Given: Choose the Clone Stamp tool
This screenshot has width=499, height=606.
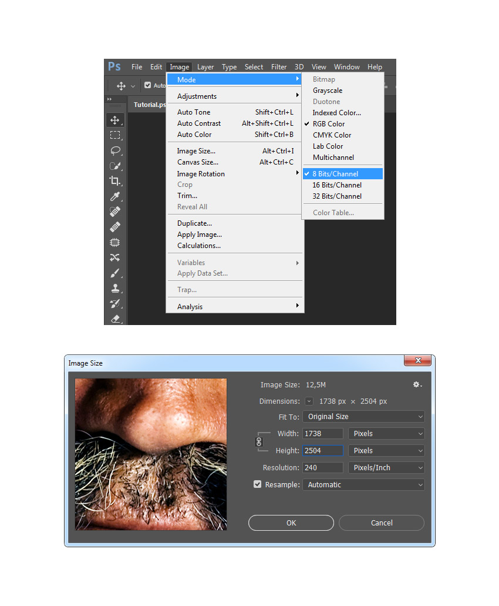Looking at the screenshot, I should click(115, 288).
